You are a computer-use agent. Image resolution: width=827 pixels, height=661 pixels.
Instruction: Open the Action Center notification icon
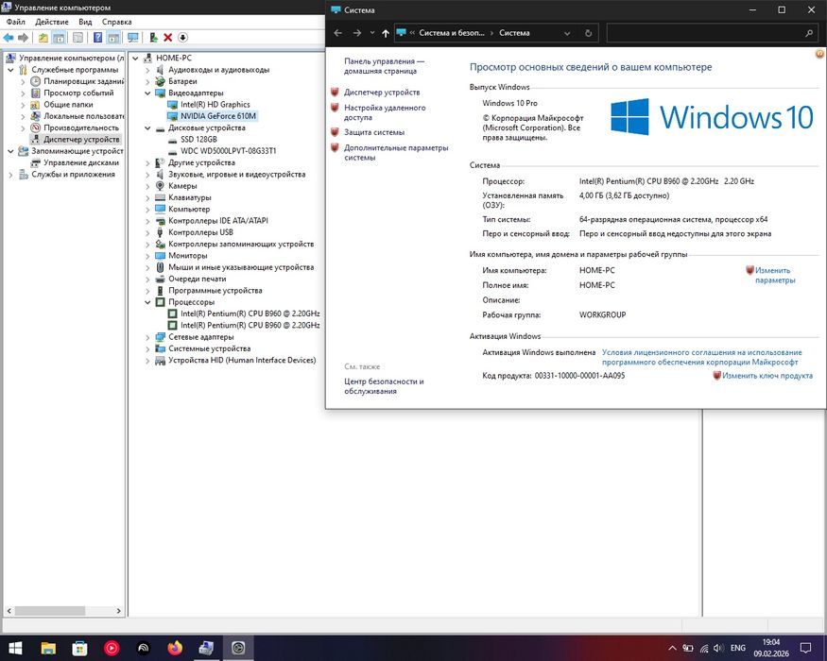(805, 648)
